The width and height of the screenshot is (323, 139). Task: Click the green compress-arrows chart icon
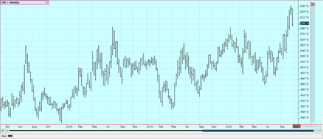point(315,126)
